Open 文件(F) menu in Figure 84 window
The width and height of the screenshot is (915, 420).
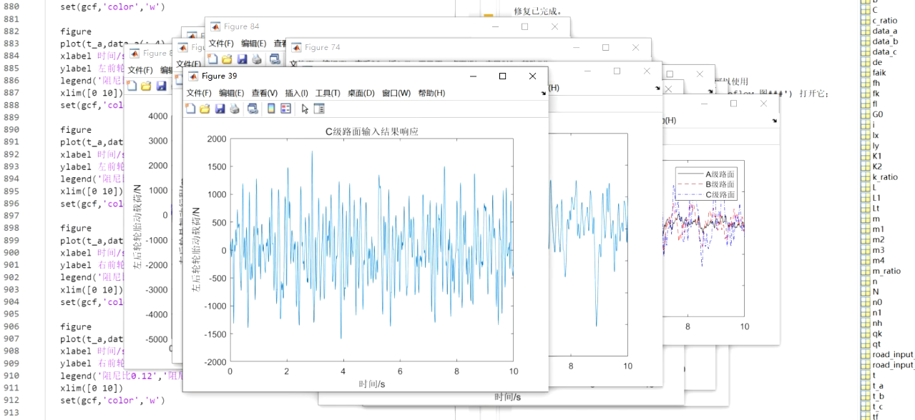pos(221,44)
